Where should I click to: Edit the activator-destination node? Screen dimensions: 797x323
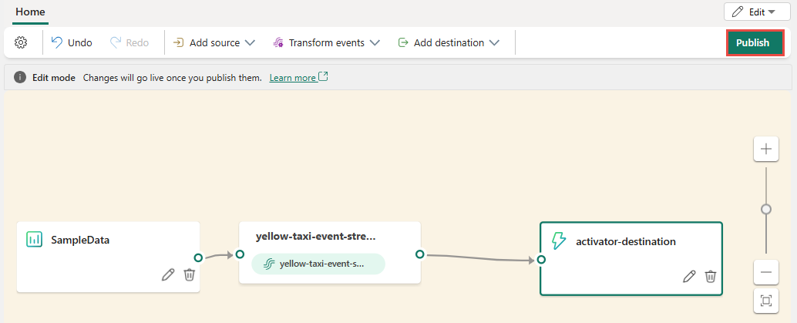click(690, 277)
